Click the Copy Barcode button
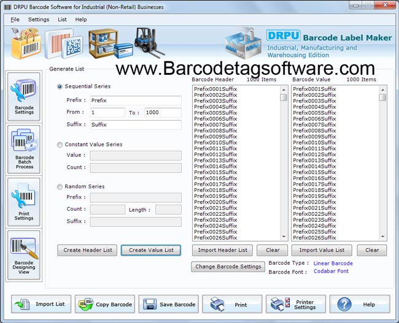The width and height of the screenshot is (399, 323). tap(105, 304)
